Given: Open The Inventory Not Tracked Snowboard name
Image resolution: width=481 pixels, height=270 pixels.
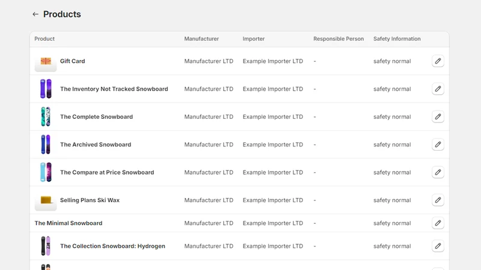Looking at the screenshot, I should point(114,89).
